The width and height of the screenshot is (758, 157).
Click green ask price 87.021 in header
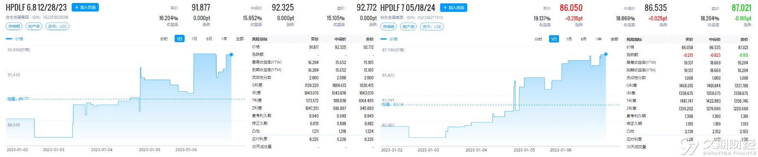tap(741, 8)
